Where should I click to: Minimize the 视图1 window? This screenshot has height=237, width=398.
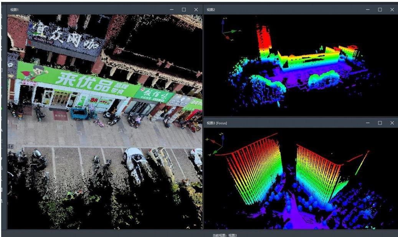[x=172, y=10]
